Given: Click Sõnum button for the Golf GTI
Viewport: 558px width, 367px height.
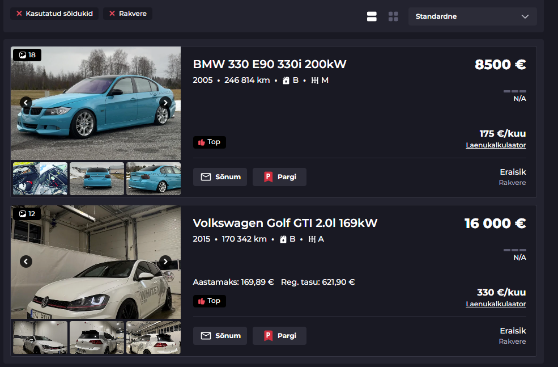Looking at the screenshot, I should click(220, 336).
